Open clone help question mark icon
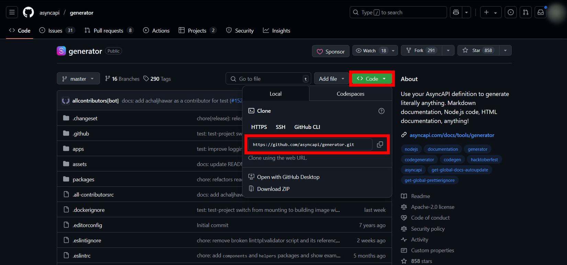The image size is (567, 265). coord(381,111)
